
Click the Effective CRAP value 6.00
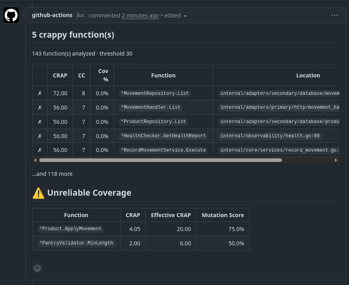click(x=185, y=243)
